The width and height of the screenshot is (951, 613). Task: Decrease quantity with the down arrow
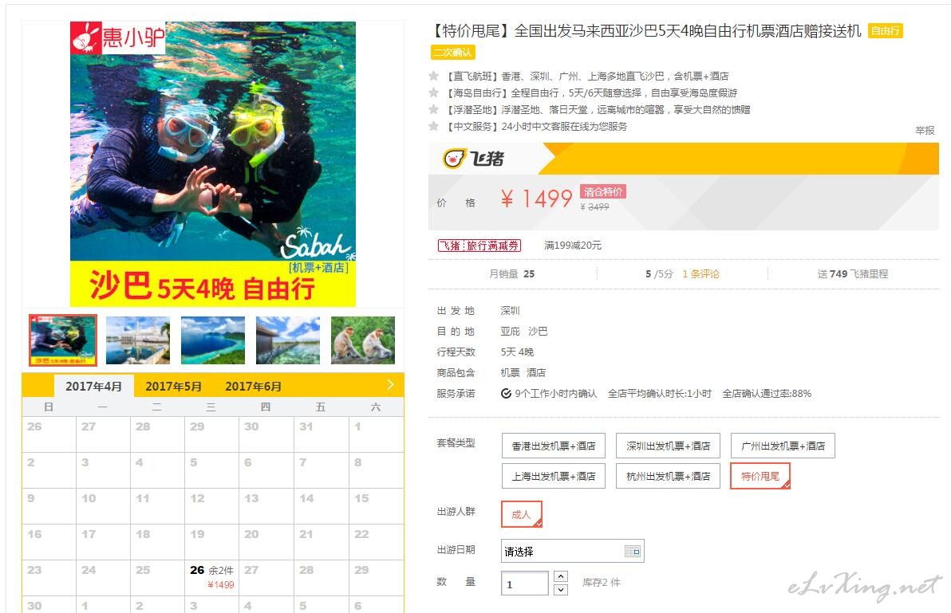(x=561, y=589)
